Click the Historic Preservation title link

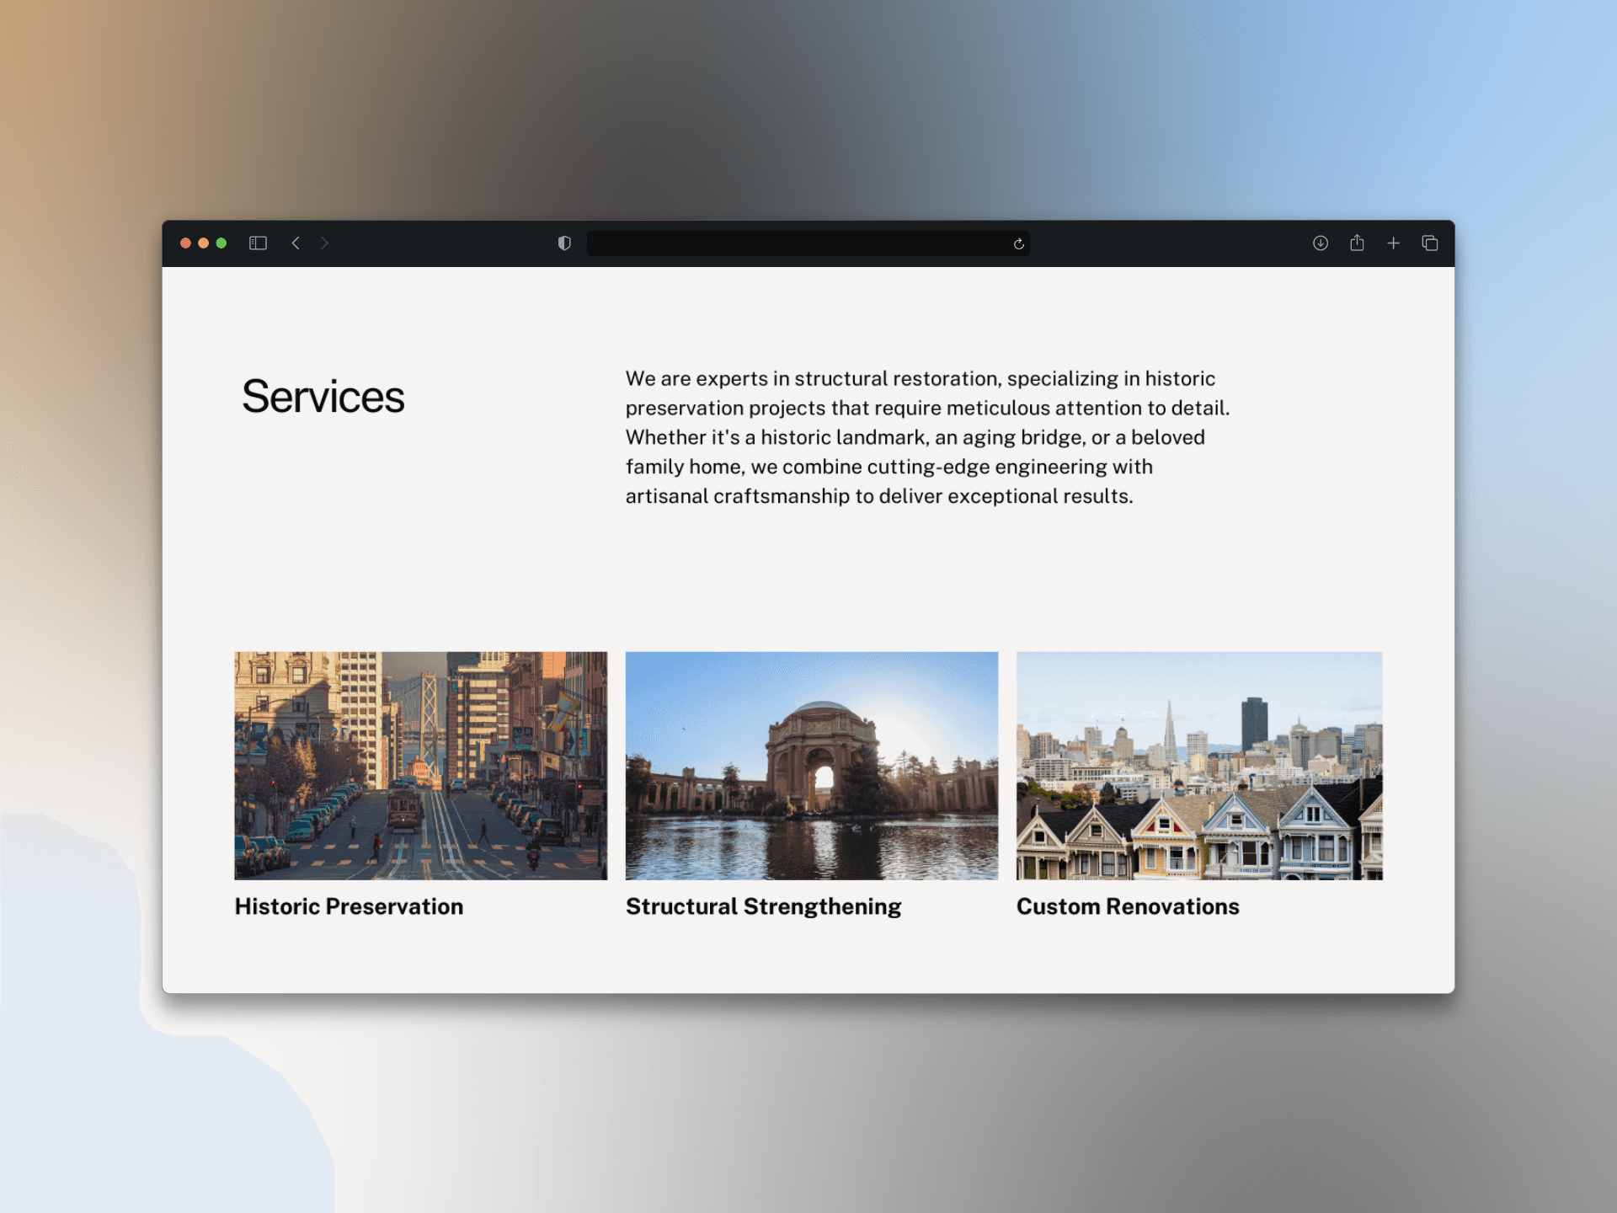click(349, 906)
